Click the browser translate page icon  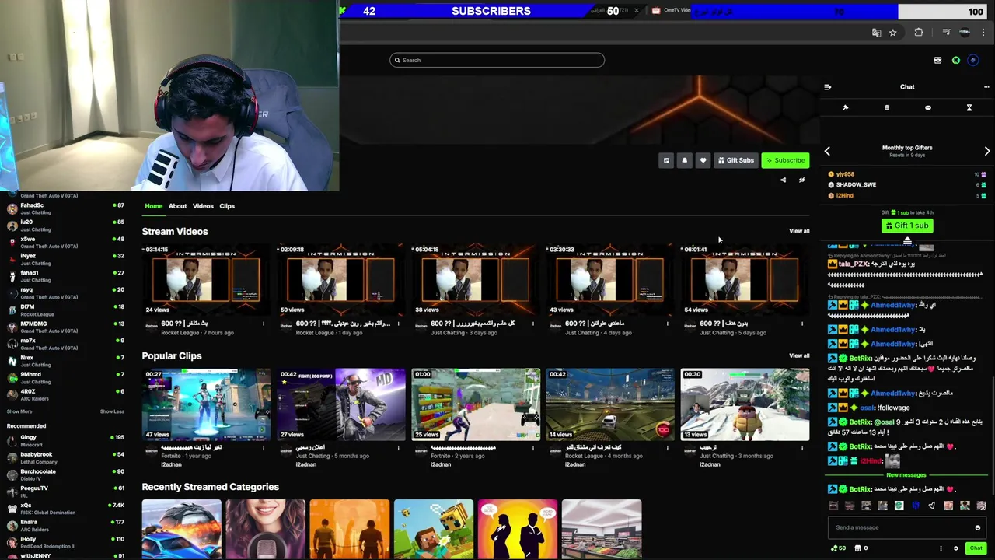coord(876,33)
